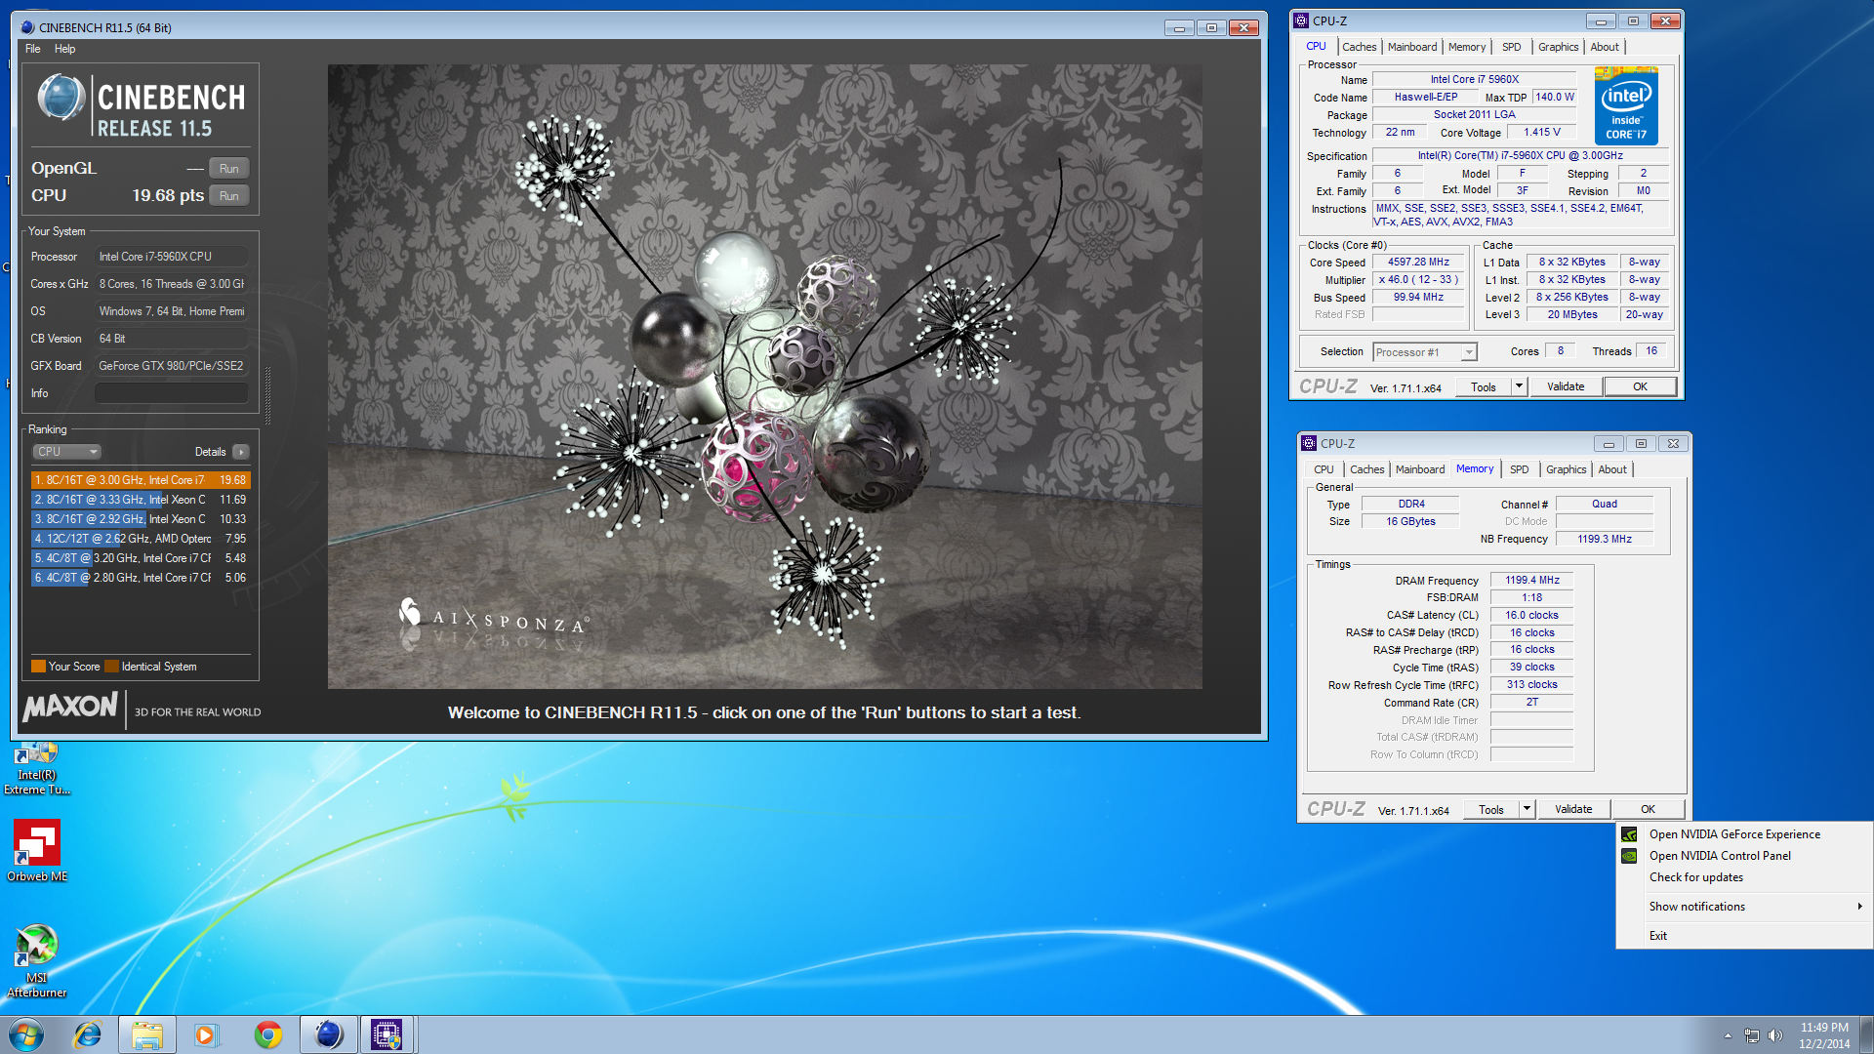Image resolution: width=1874 pixels, height=1054 pixels.
Task: Open MSI Afterburner desktop shortcut
Action: coord(37,961)
